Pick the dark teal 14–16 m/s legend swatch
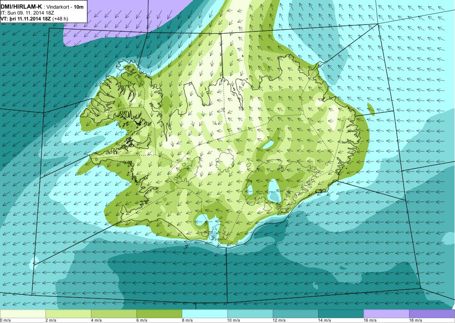The height and width of the screenshot is (323, 455). tap(341, 314)
